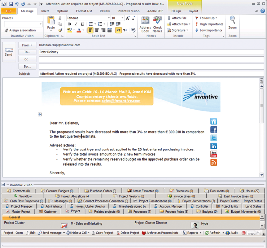Click in the Subject field

tap(151, 74)
